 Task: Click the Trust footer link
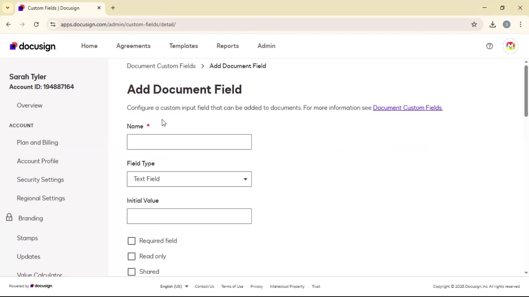316,286
